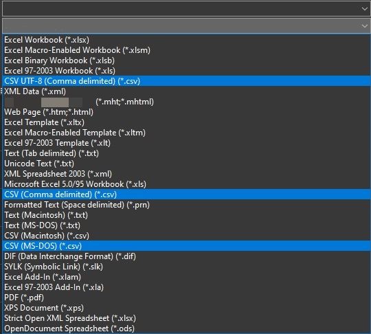This screenshot has height=334, width=371.
Task: Select Text (Tab delimited) (*.txt)
Action: [x=186, y=153]
